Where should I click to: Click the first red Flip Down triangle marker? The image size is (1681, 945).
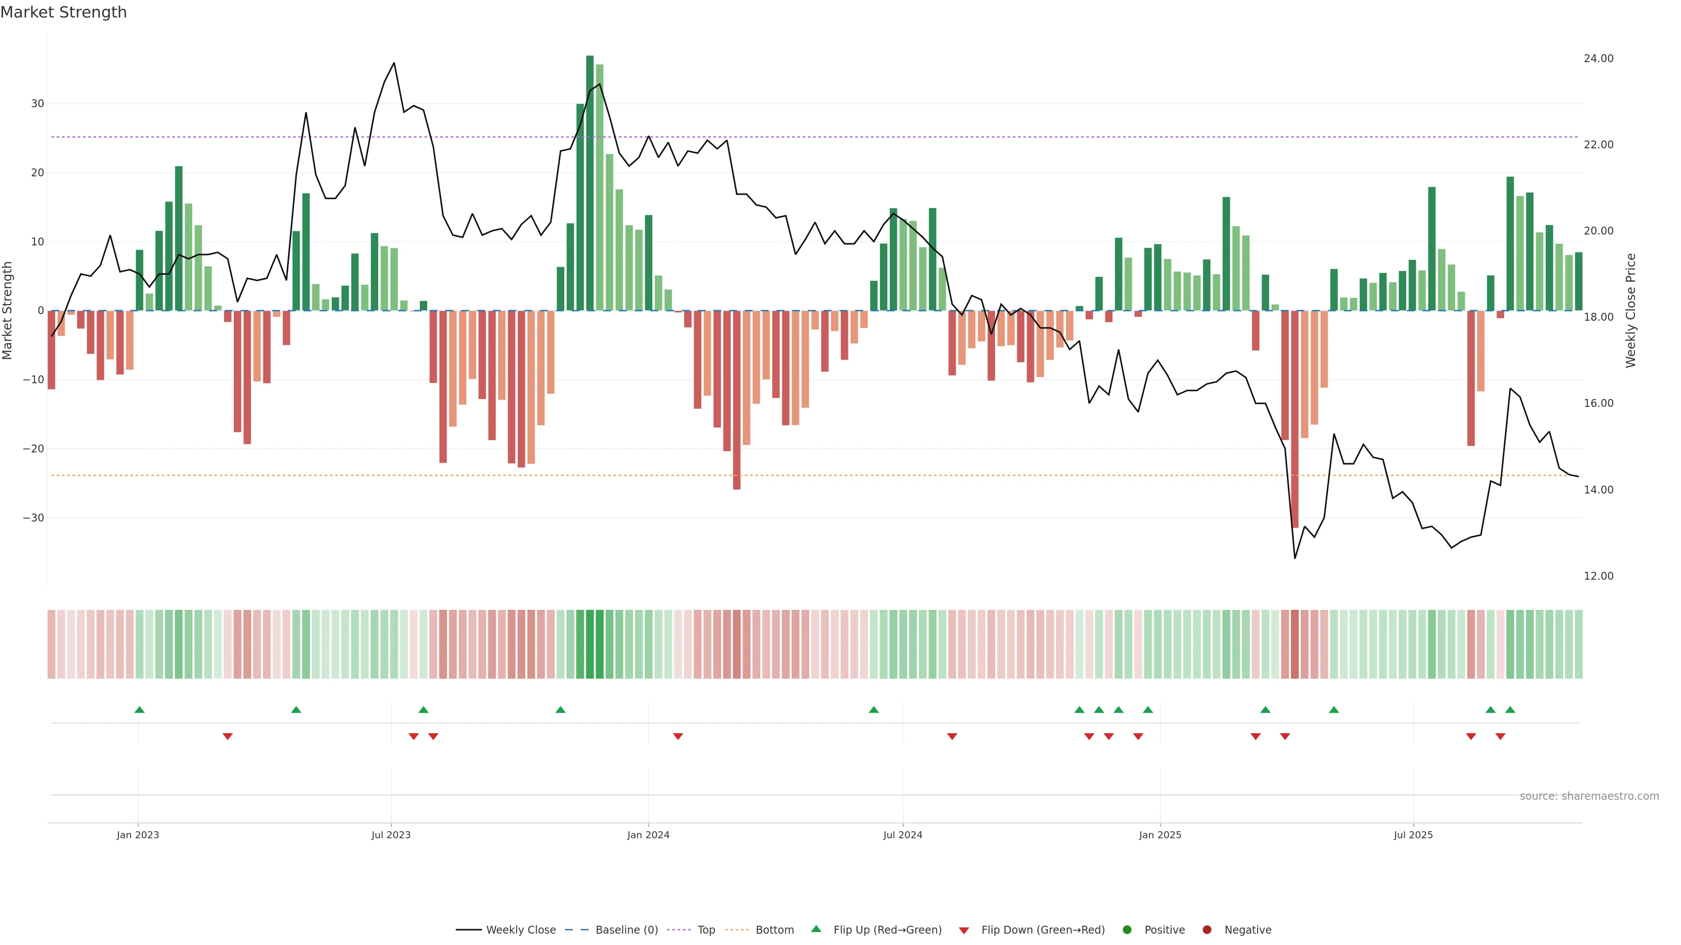[x=227, y=736]
